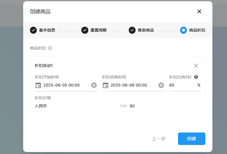Switch to the 重置周期 step label
This screenshot has width=227, height=154.
click(99, 30)
